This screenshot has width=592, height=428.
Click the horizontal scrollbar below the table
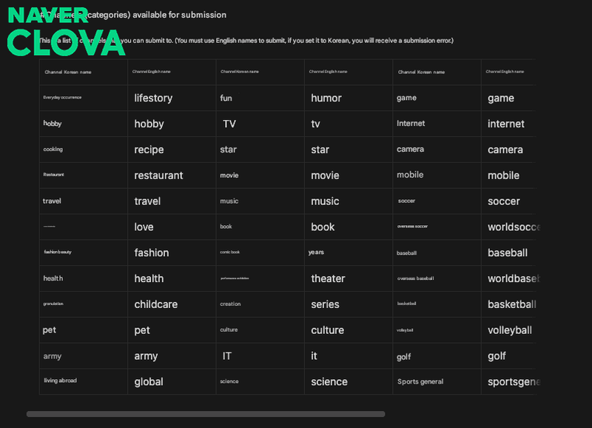206,414
